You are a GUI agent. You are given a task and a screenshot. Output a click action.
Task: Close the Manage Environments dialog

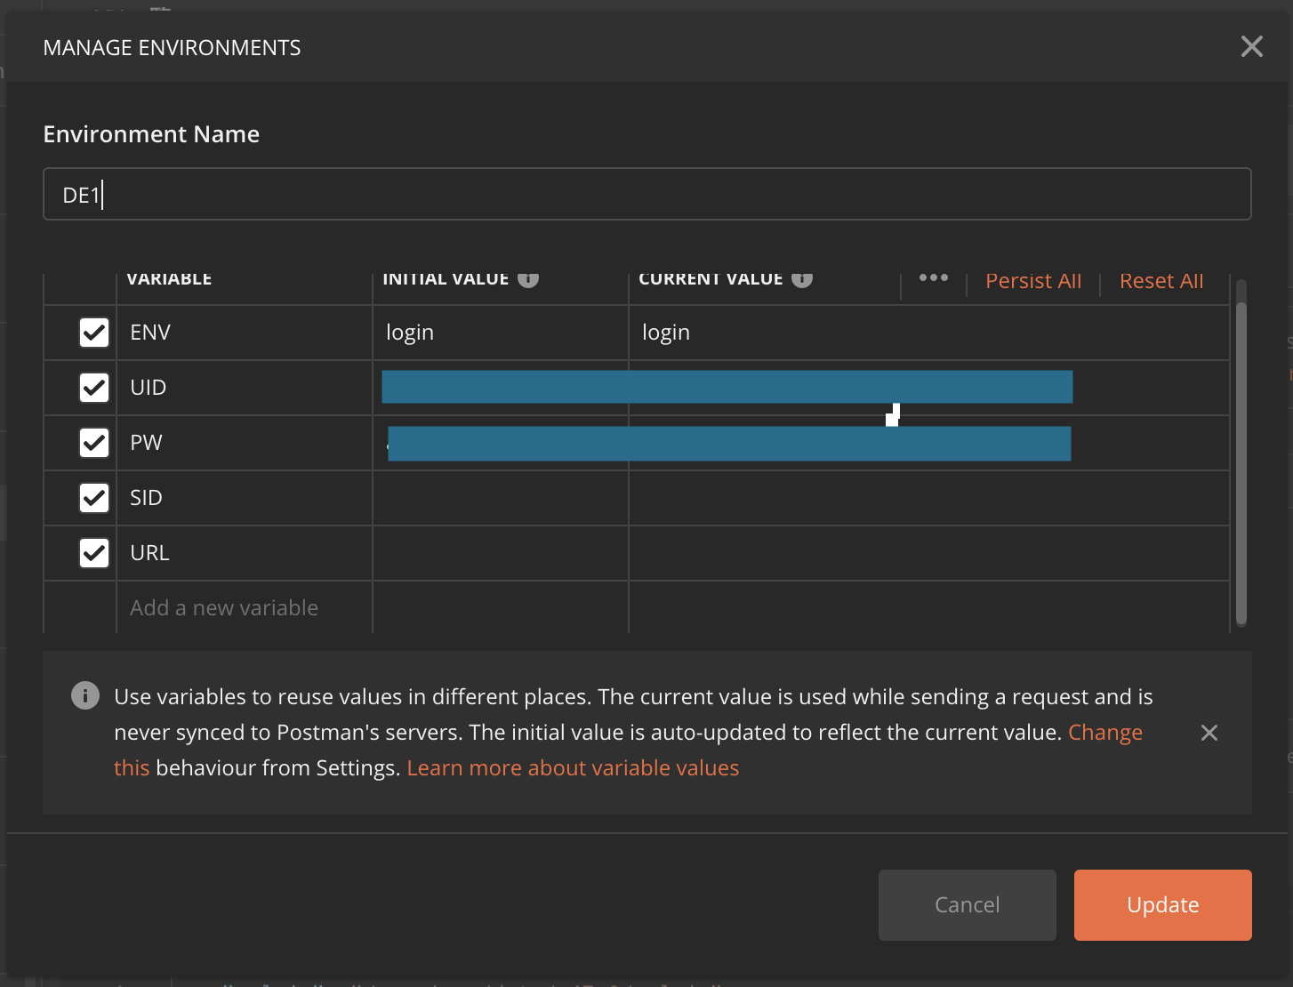coord(1251,46)
